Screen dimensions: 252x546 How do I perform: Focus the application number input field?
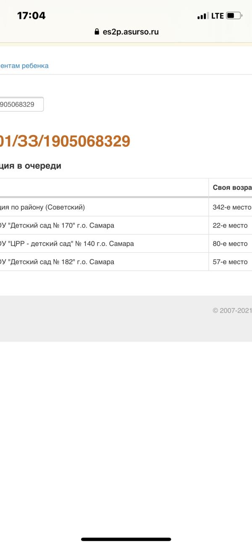[21, 104]
